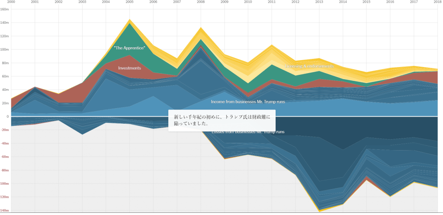Click "Income from businesses Mr. Trump runs" label

[248, 102]
